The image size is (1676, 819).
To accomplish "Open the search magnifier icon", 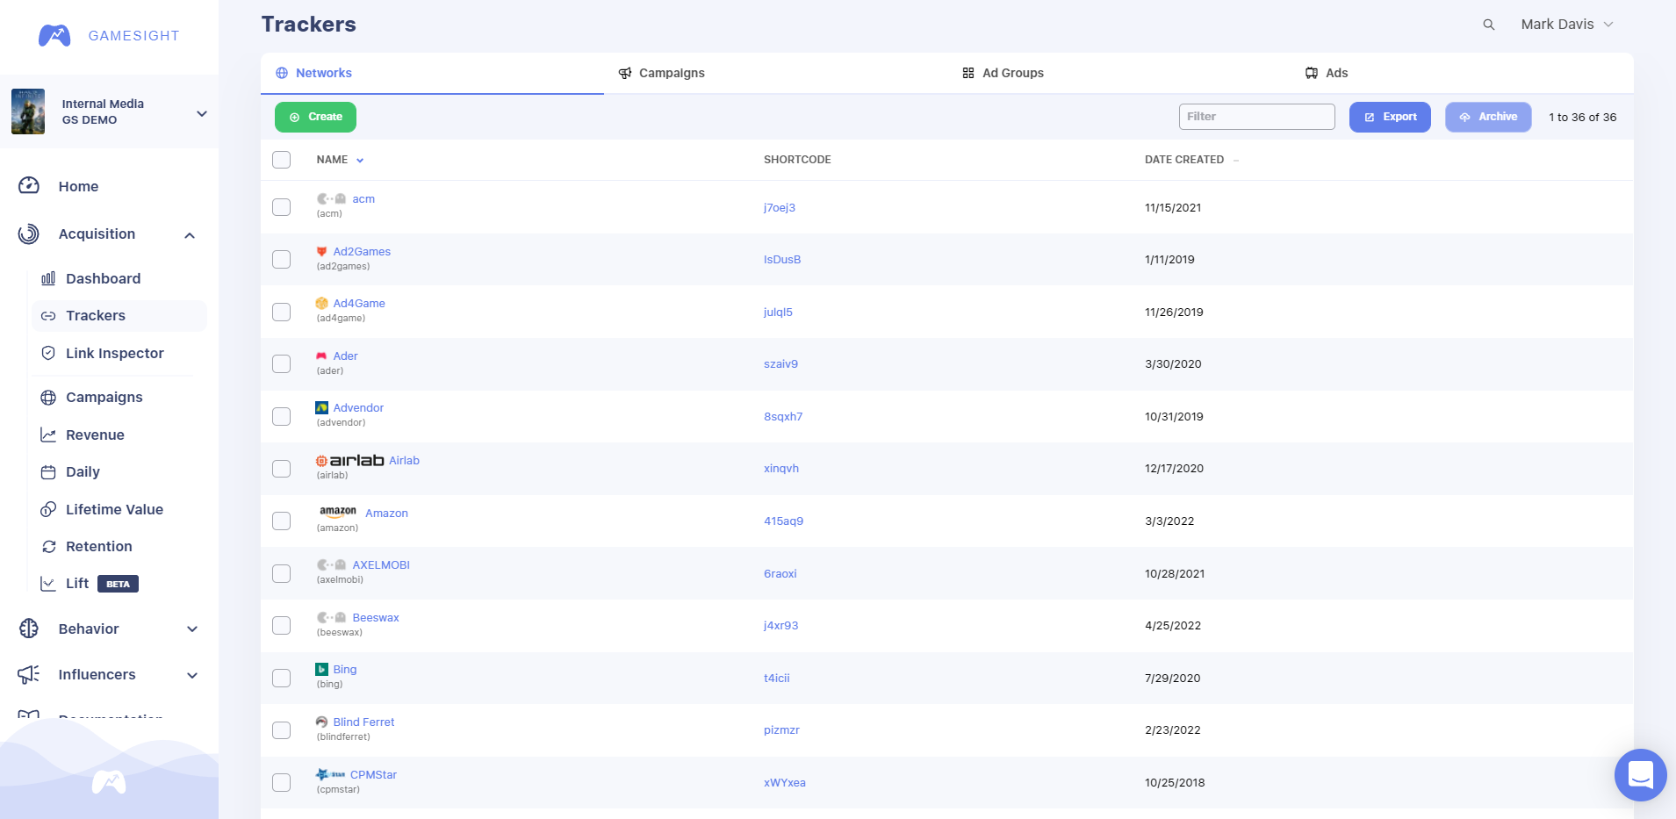I will pyautogui.click(x=1489, y=25).
